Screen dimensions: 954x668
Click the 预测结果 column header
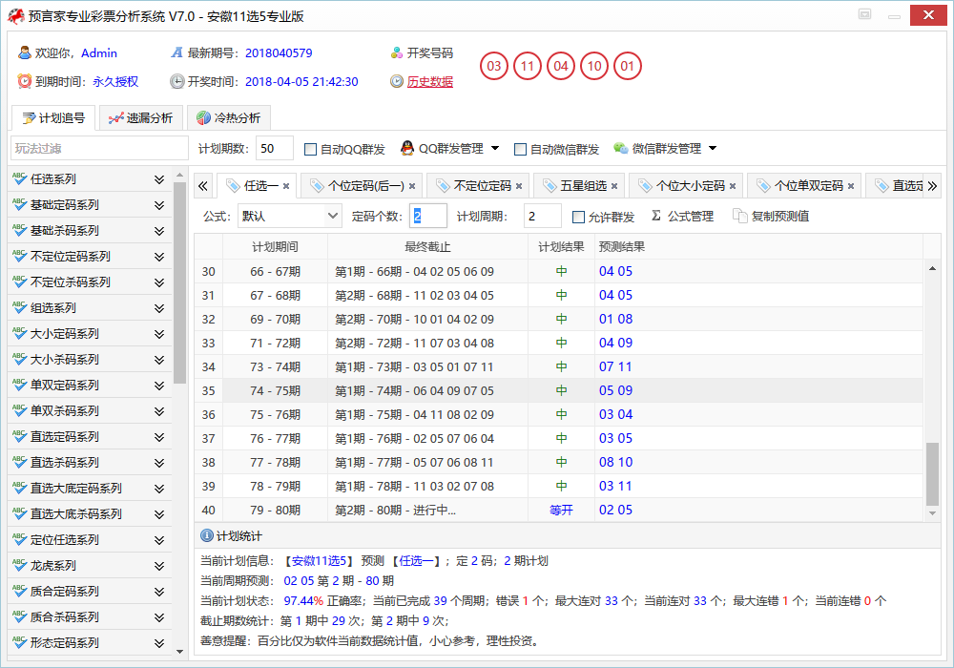(622, 247)
